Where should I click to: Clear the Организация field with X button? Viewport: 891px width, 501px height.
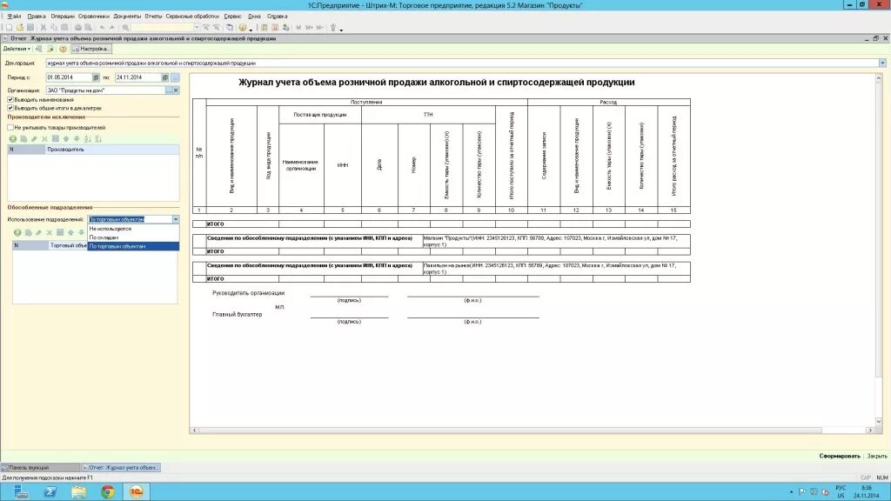coord(176,90)
